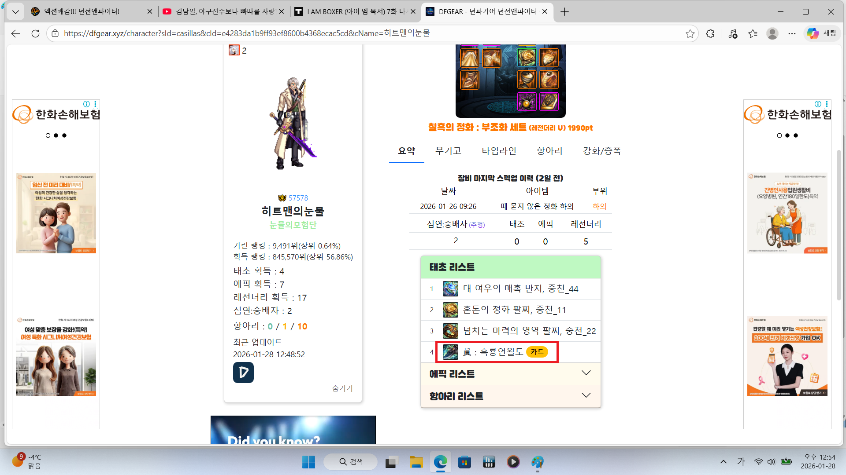Switch to the 타임라인 tab
846x475 pixels.
coord(499,151)
